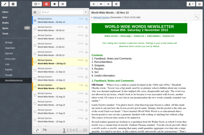This screenshot has height=135, width=204.
Task: Star the 19 Oct 13 message
Action: pos(86,36)
